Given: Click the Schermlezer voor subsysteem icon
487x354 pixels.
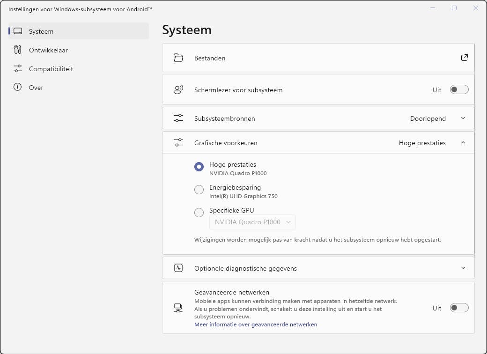Looking at the screenshot, I should pos(178,90).
